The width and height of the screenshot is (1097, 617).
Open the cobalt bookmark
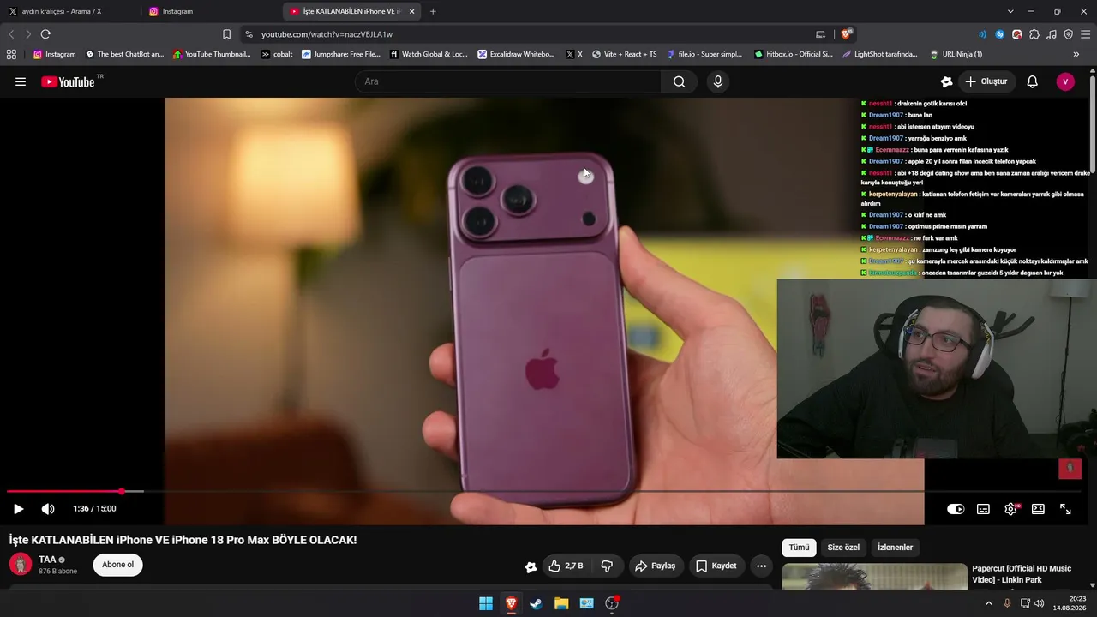[x=277, y=54]
